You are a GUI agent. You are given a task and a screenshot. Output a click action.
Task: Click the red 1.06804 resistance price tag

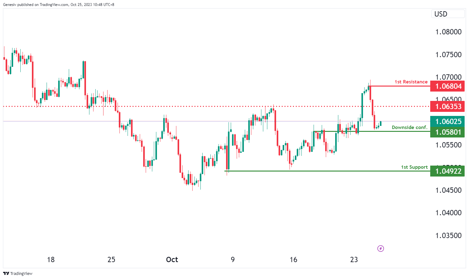coord(447,86)
